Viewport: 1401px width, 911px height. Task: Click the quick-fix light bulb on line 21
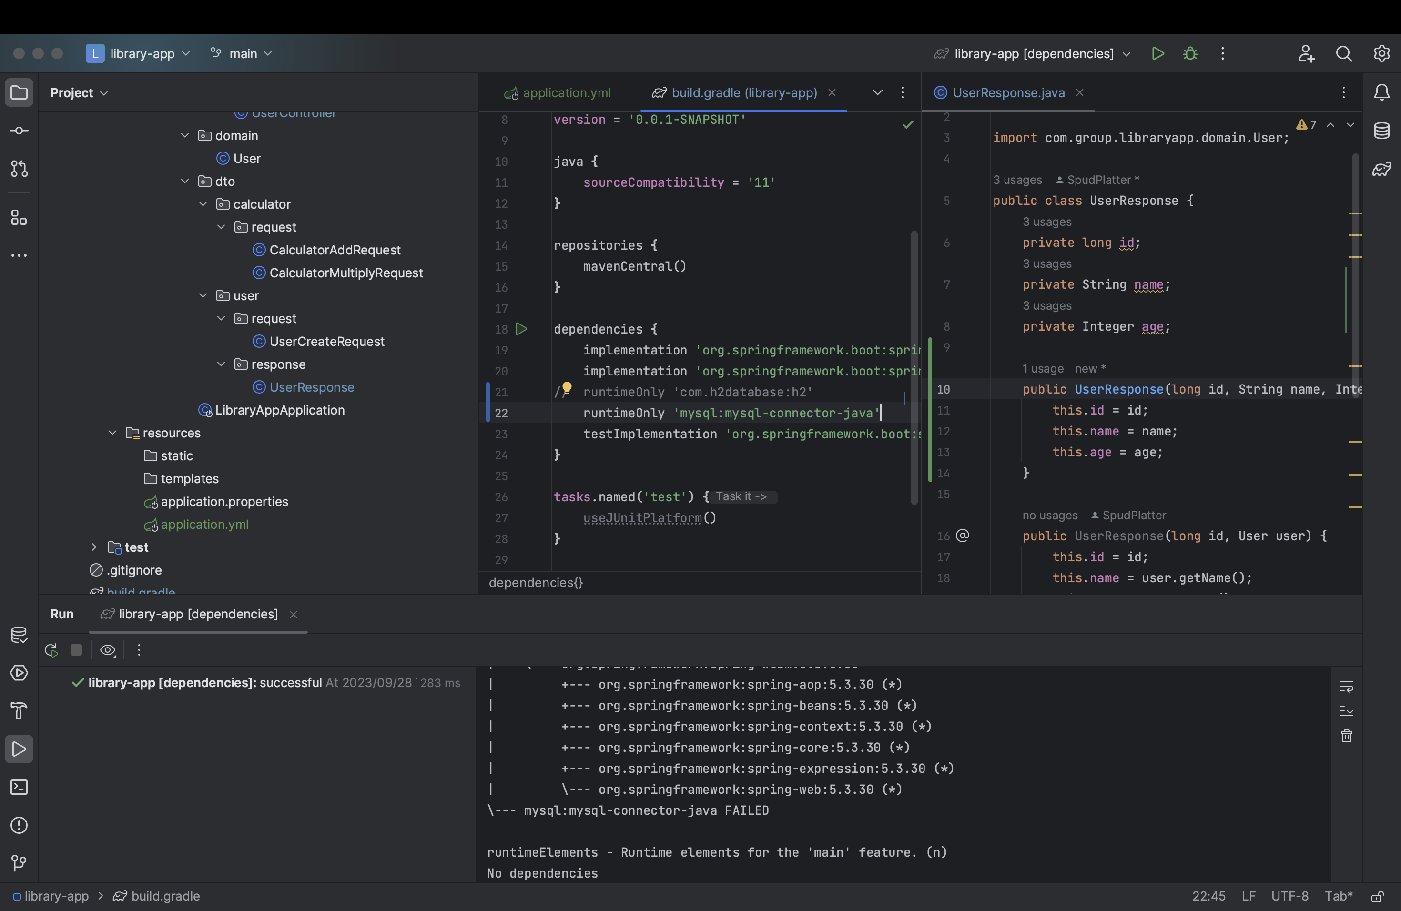(x=566, y=387)
